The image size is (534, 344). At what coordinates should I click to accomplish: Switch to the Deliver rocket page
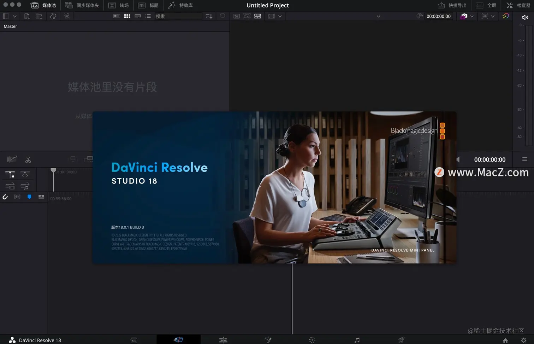[401, 340]
